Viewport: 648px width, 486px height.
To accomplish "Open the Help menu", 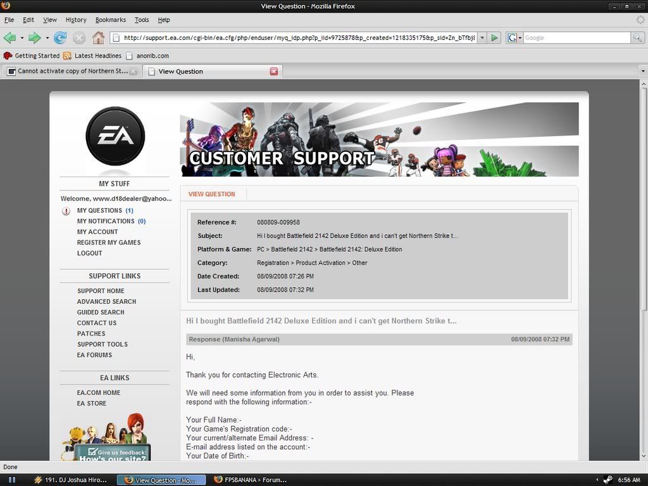I will pyautogui.click(x=164, y=20).
